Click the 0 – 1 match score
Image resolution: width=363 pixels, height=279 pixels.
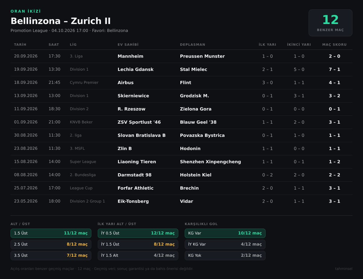tap(335, 109)
